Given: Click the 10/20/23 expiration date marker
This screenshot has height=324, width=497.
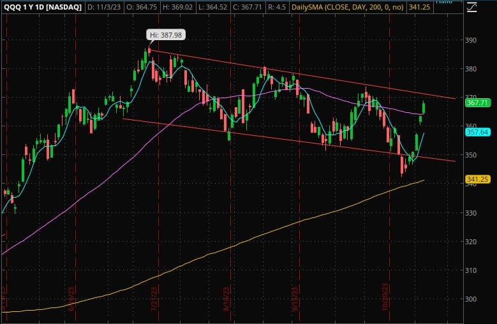Looking at the screenshot, I should point(385,297).
